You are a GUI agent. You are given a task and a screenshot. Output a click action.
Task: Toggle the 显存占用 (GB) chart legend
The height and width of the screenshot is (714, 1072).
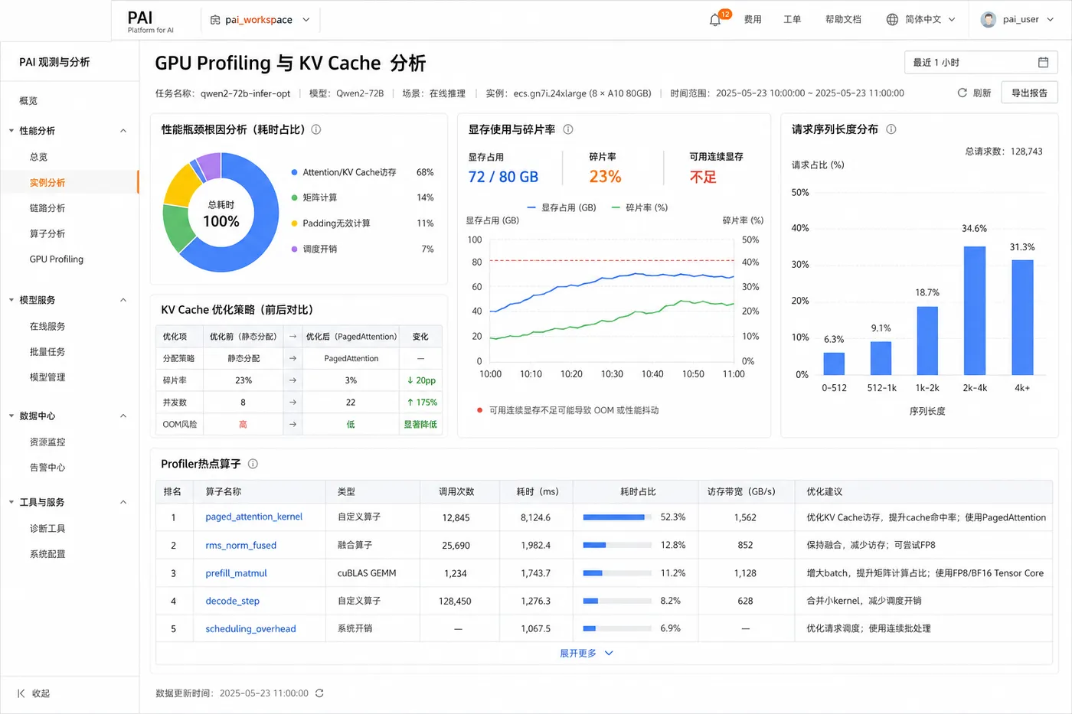[561, 207]
